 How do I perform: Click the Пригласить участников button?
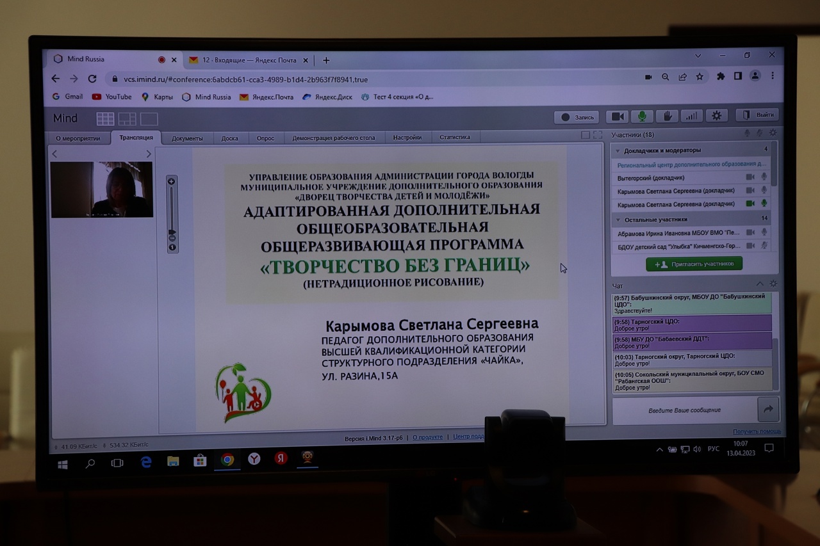694,264
